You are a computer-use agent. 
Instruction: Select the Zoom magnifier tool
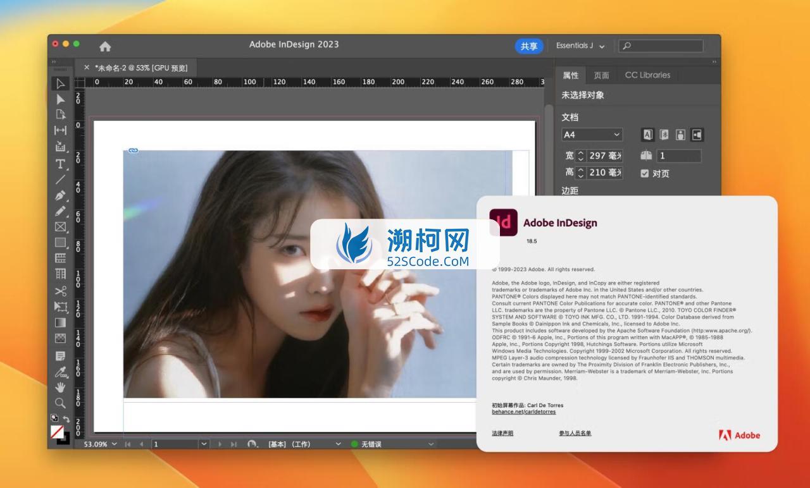click(60, 403)
